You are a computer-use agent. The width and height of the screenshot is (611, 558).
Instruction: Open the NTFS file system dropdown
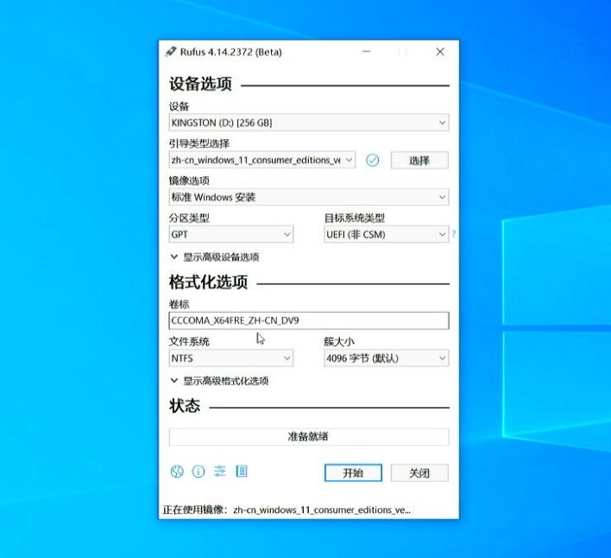point(231,358)
